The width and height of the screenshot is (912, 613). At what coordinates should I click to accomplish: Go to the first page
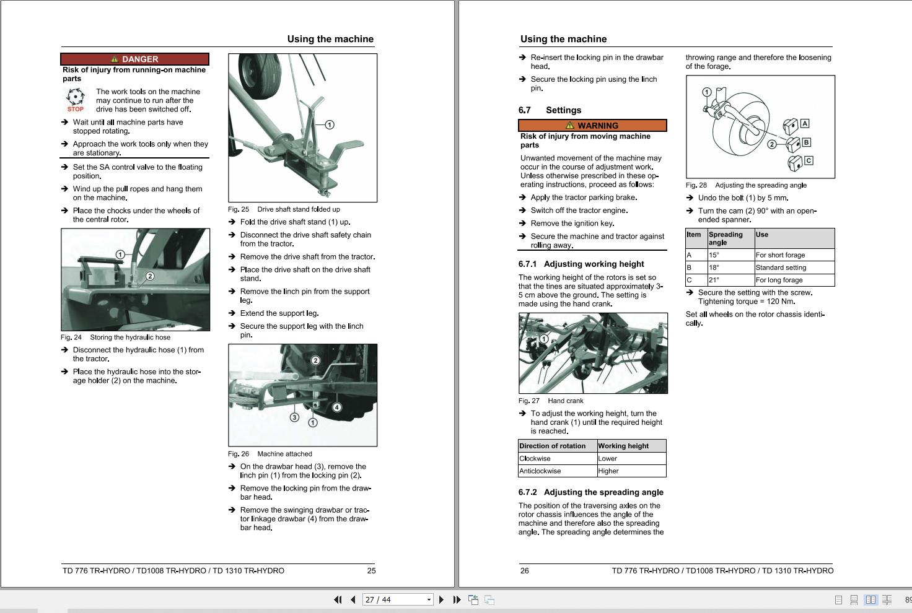click(338, 599)
